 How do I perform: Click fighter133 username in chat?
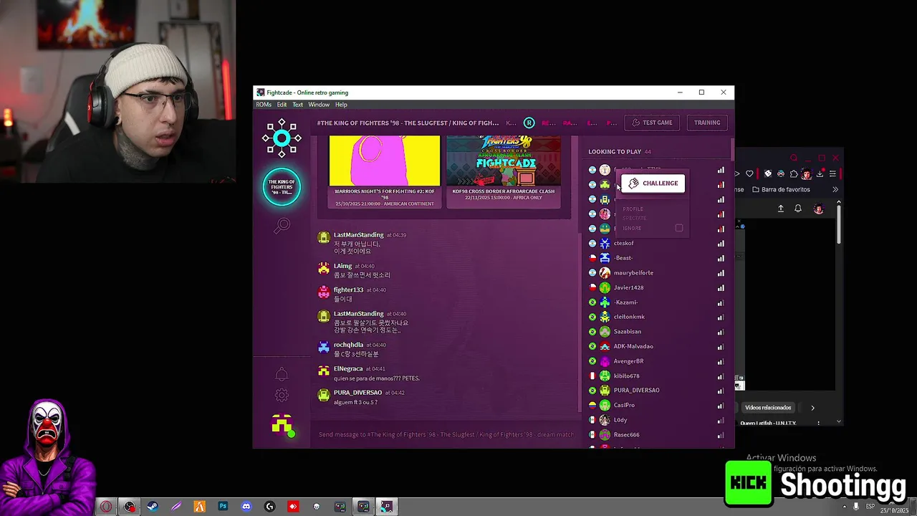coord(348,290)
